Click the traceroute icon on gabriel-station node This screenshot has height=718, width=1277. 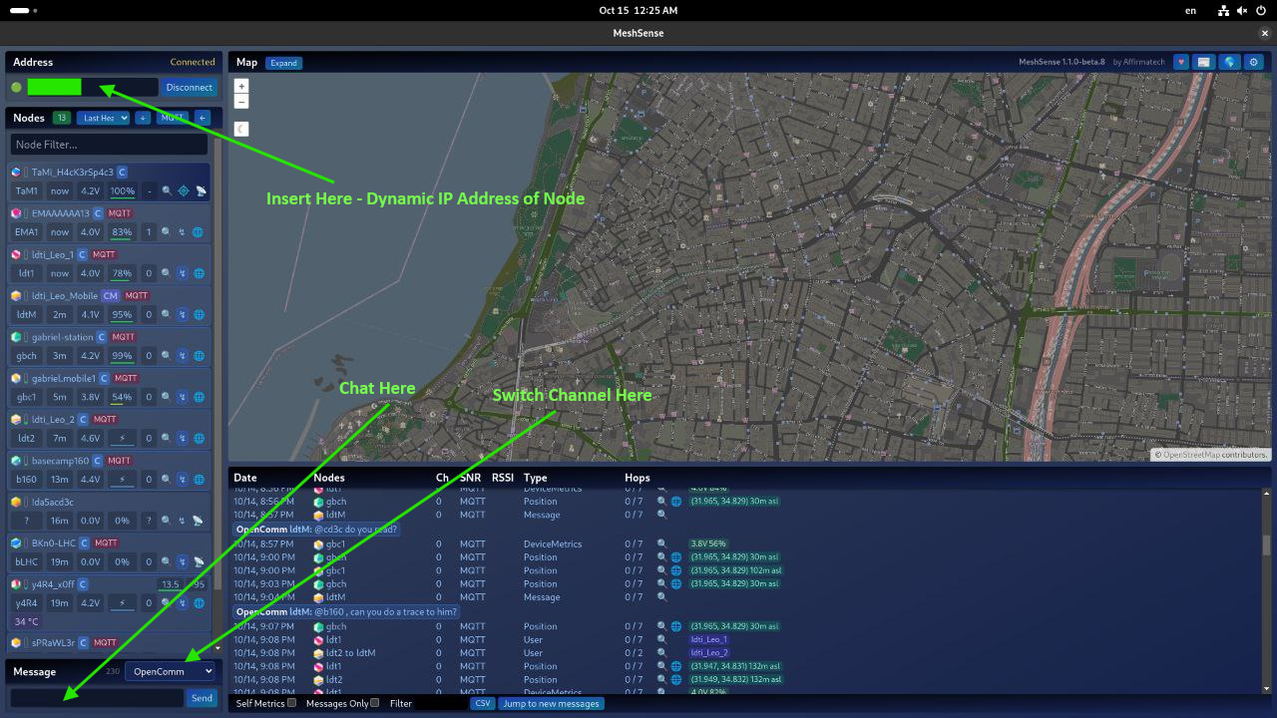point(183,356)
